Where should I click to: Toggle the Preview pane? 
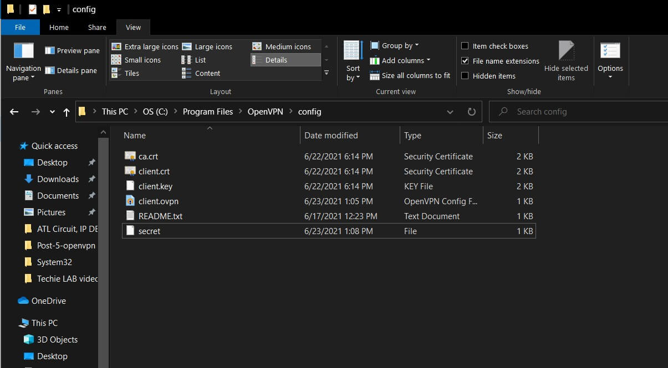[72, 50]
